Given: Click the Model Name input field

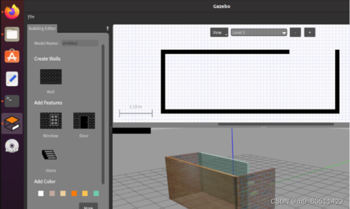Looking at the screenshot, I should tap(80, 43).
